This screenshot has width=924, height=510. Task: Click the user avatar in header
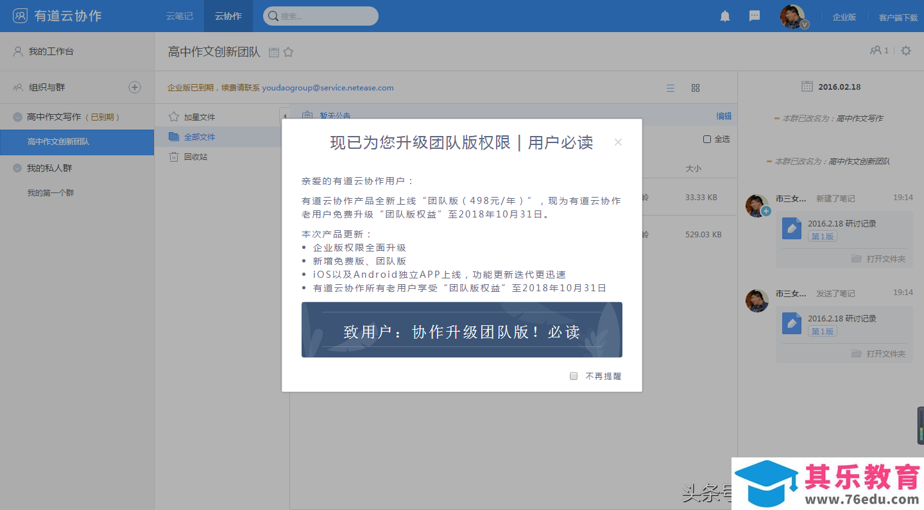792,16
